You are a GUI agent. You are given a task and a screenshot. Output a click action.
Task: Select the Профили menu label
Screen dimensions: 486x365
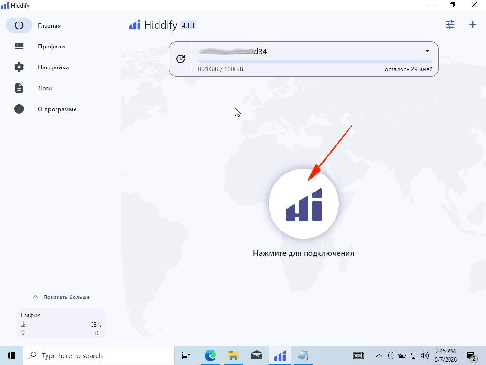[51, 47]
